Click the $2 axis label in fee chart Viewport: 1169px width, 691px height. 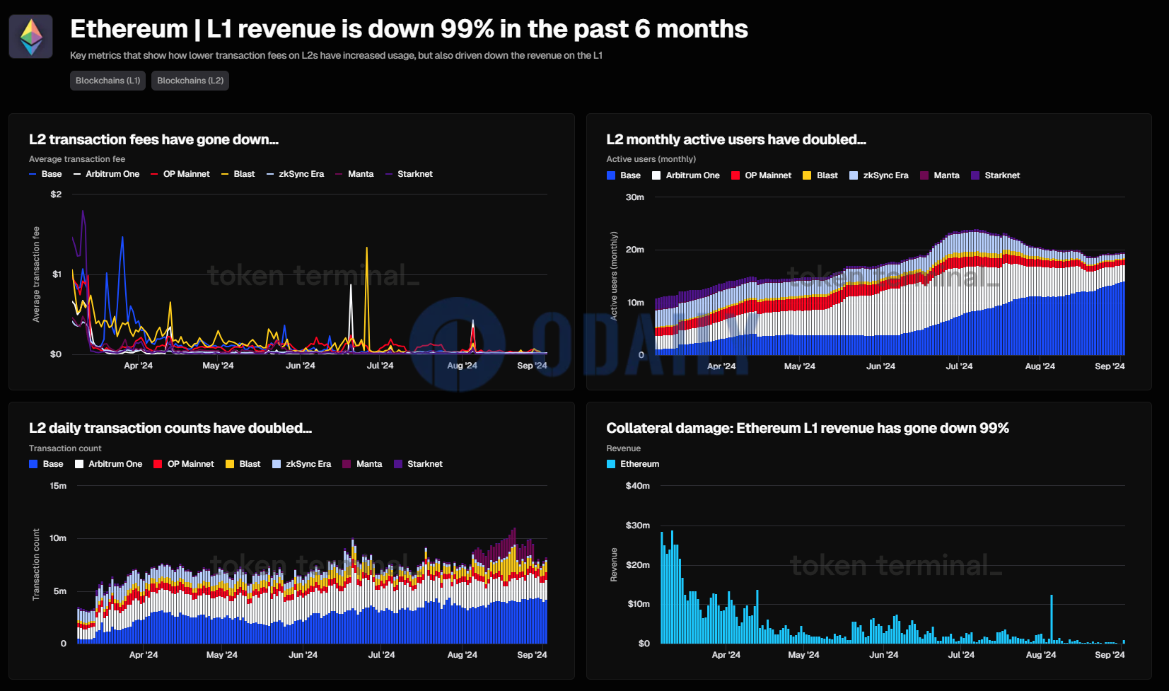tap(56, 194)
